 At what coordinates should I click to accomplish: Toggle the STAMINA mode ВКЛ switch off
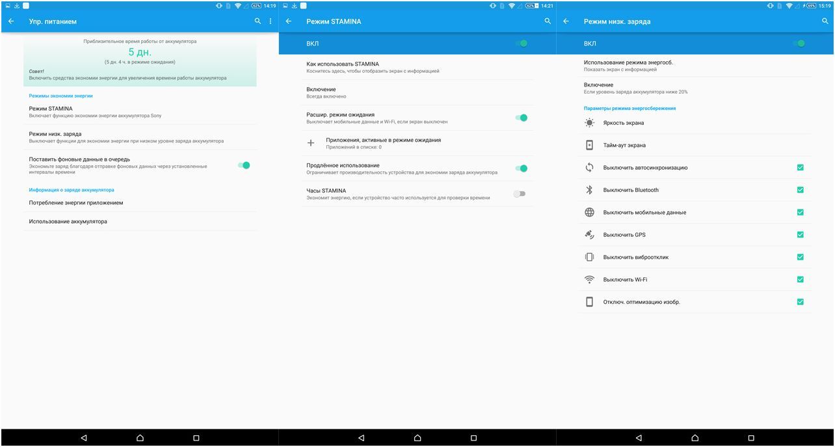point(521,43)
